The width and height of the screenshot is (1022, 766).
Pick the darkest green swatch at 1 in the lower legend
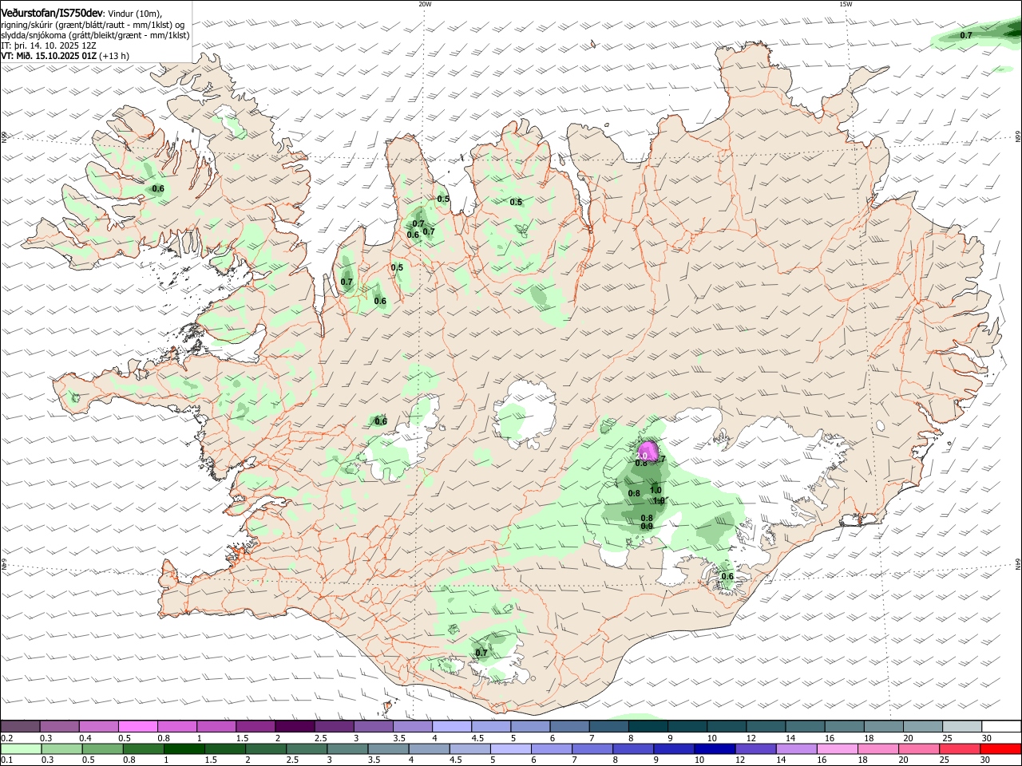184,748
